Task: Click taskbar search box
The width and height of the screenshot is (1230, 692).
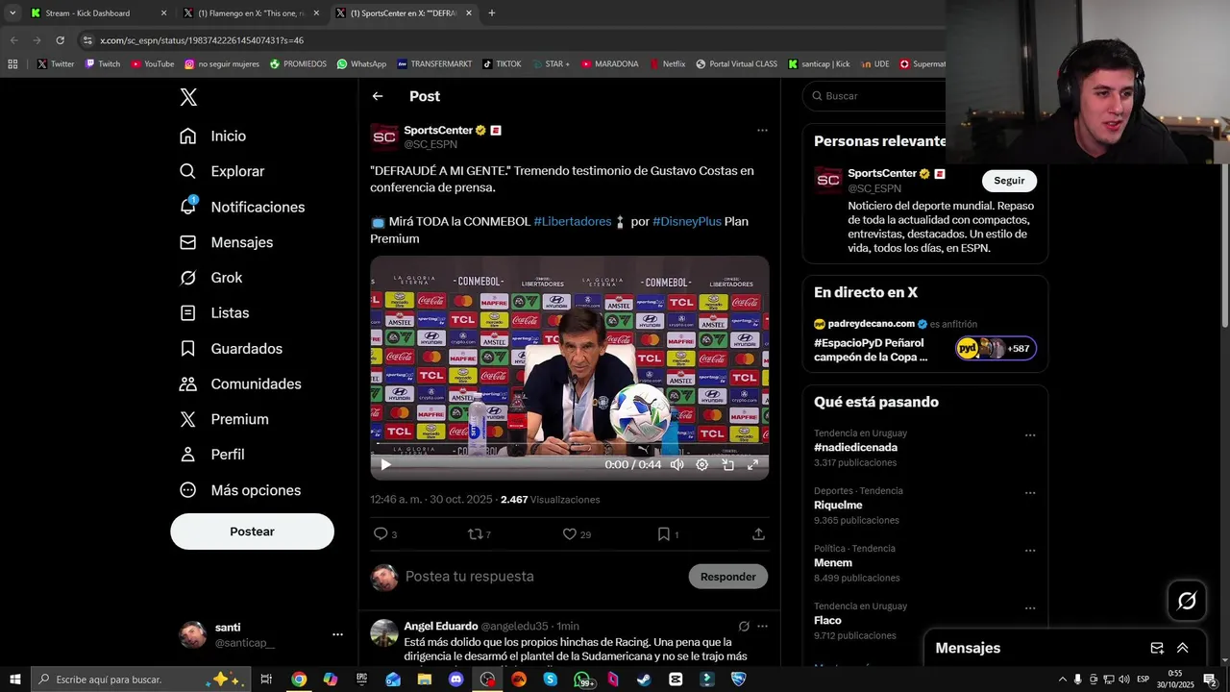Action: click(139, 680)
